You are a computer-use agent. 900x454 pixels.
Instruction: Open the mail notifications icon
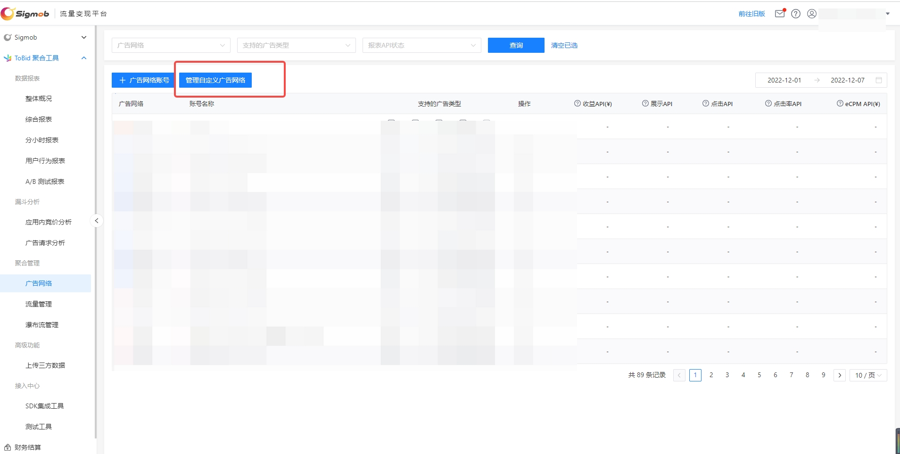780,14
